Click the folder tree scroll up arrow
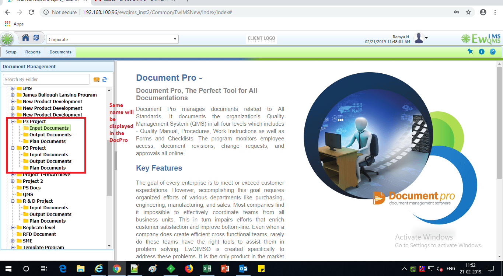 109,90
